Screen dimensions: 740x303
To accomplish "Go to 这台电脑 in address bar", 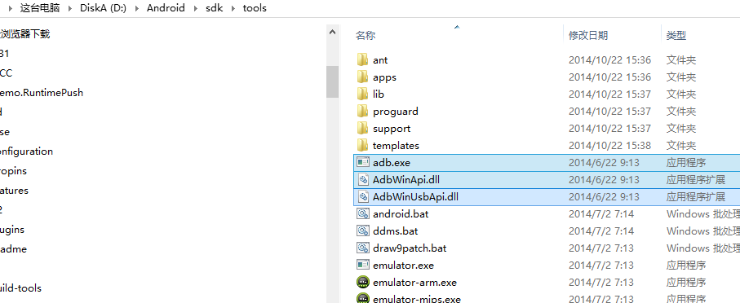I will (41, 8).
